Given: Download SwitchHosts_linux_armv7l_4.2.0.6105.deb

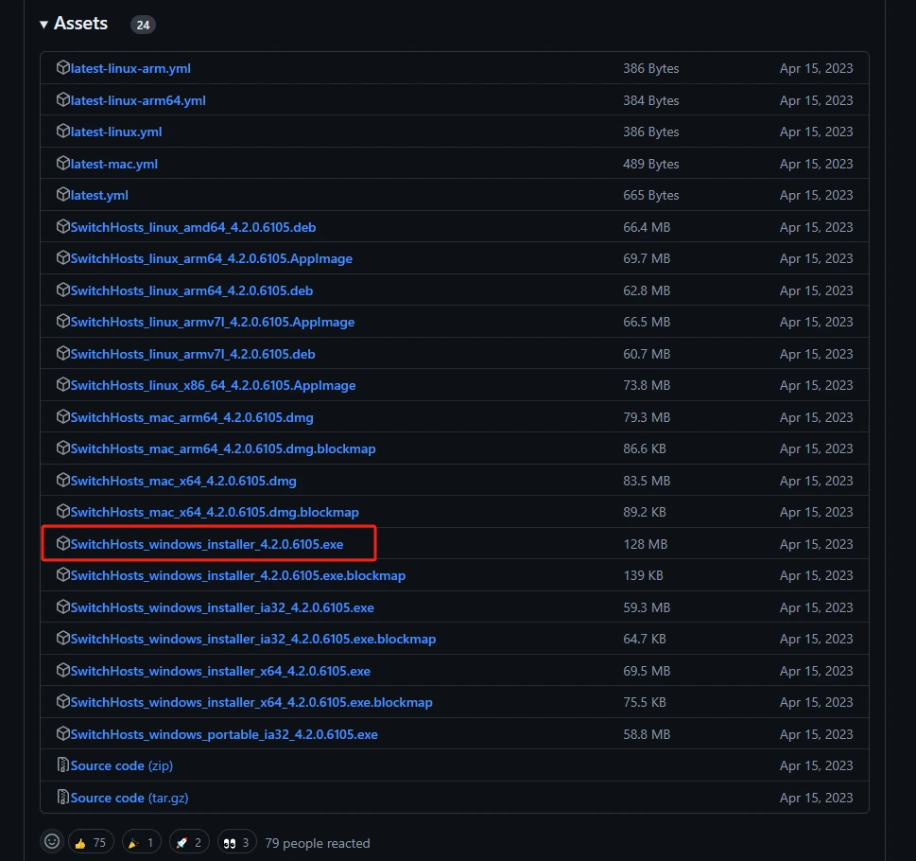Looking at the screenshot, I should (x=193, y=354).
